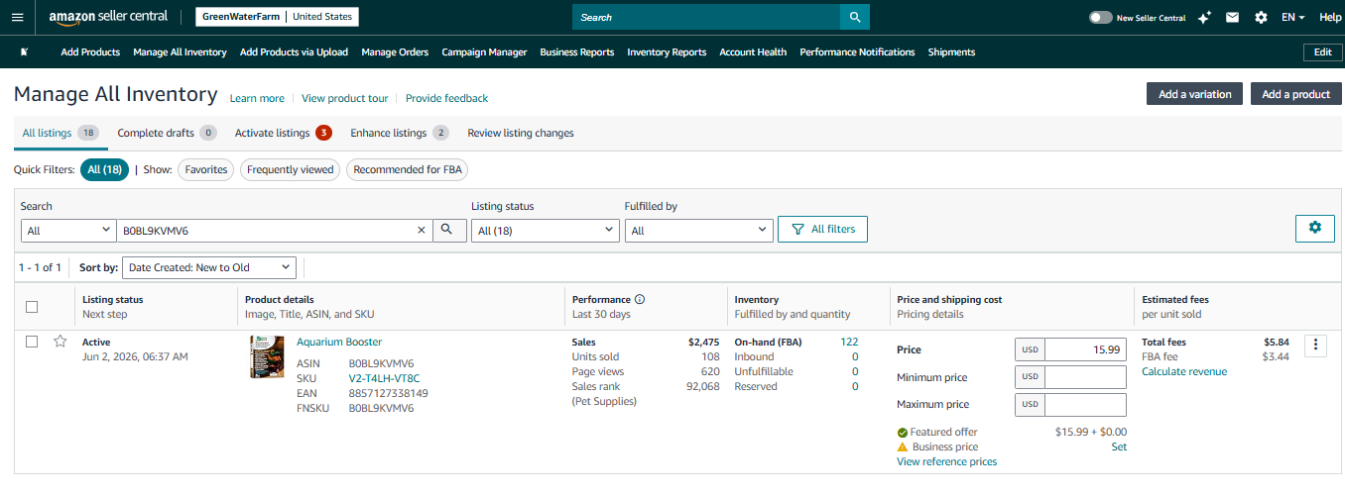
Task: Switch to Complete drafts tab
Action: (167, 133)
